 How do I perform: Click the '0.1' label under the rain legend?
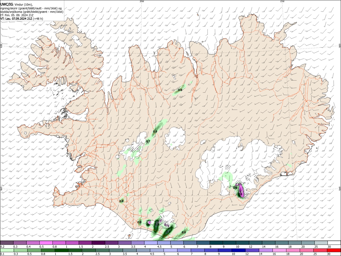tap(2, 254)
